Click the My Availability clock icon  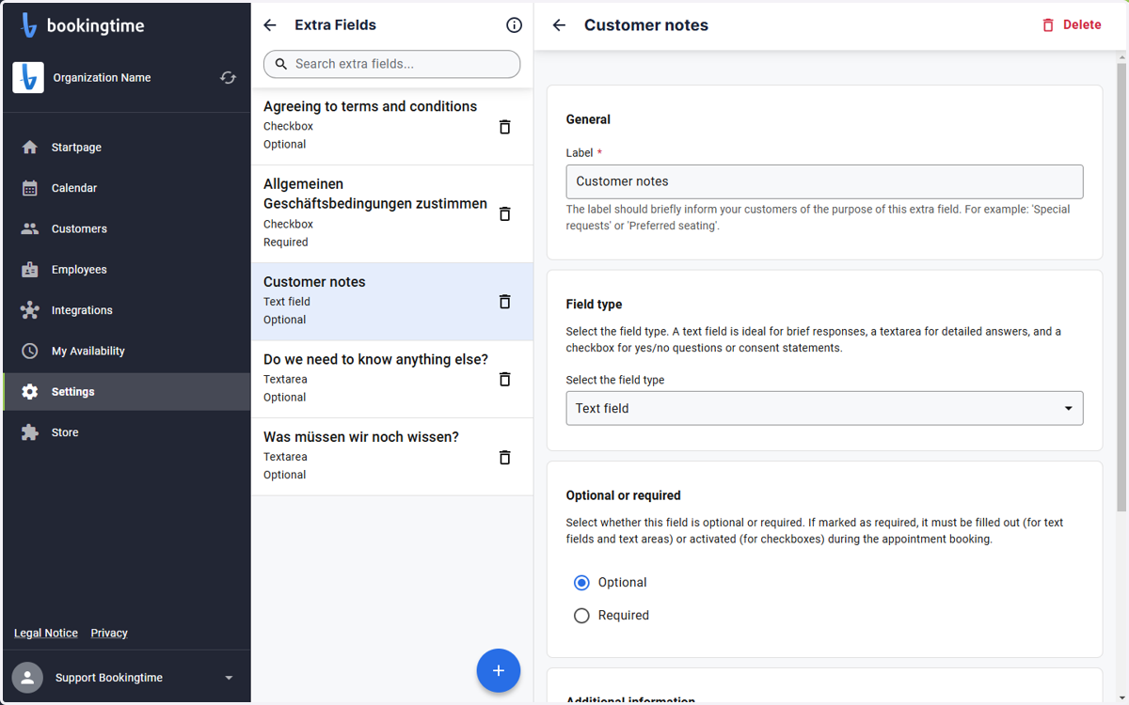pyautogui.click(x=30, y=351)
